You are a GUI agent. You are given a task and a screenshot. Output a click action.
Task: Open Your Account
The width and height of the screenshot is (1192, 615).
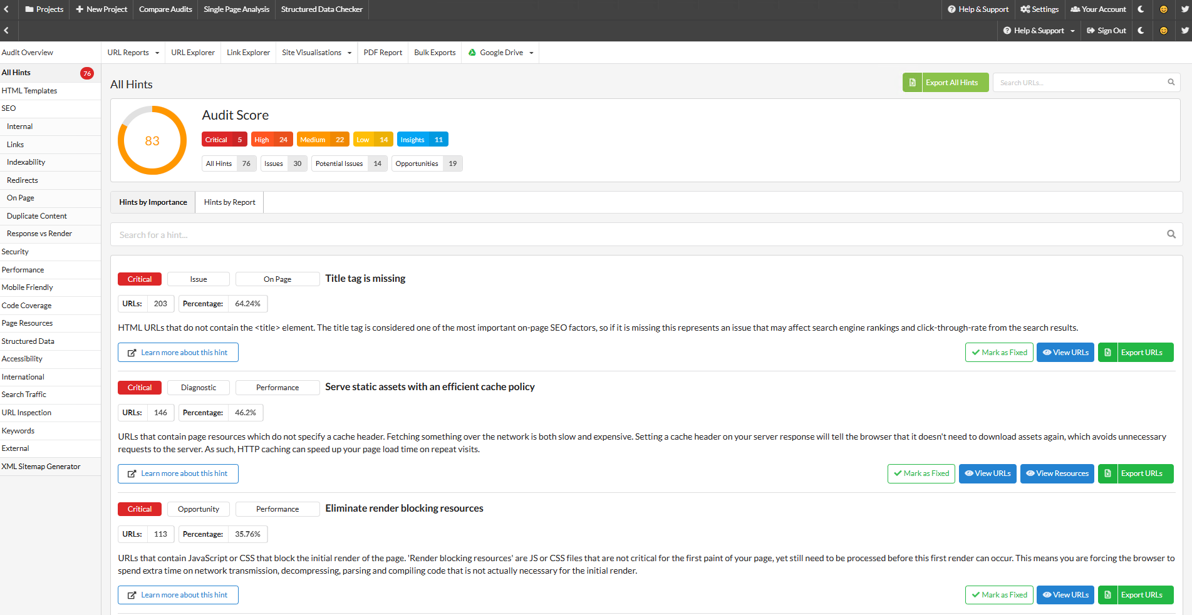(1098, 9)
